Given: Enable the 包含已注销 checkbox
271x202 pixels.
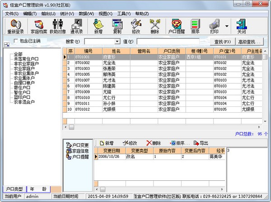Looking at the screenshot, I should point(17,41).
